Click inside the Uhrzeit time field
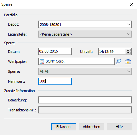 112,52
